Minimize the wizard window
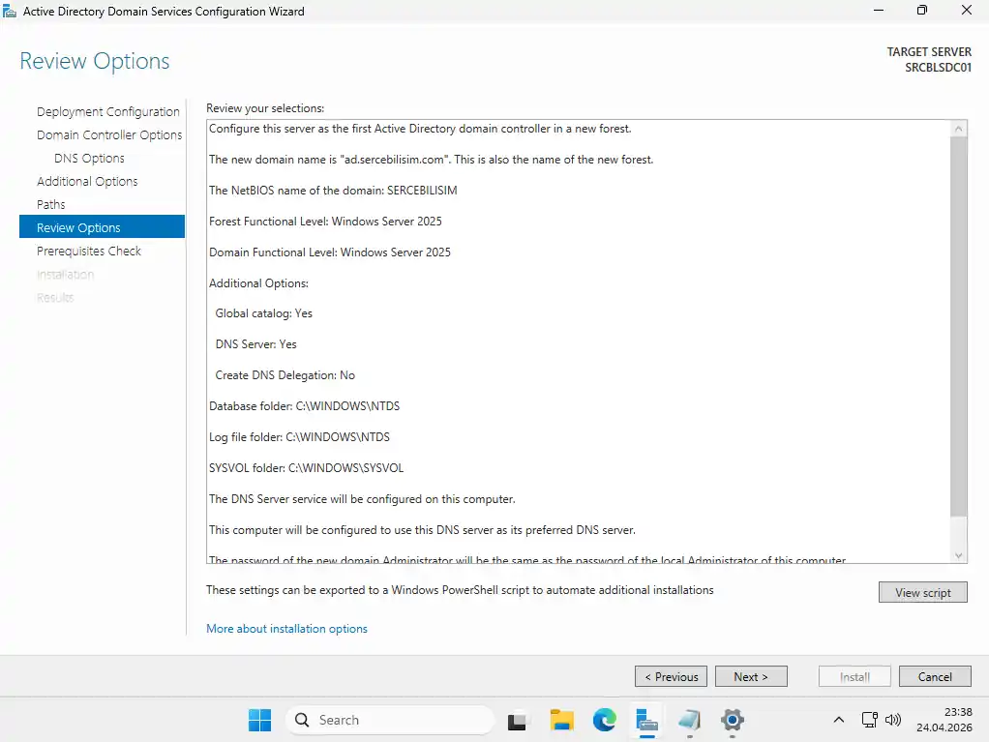 (878, 11)
